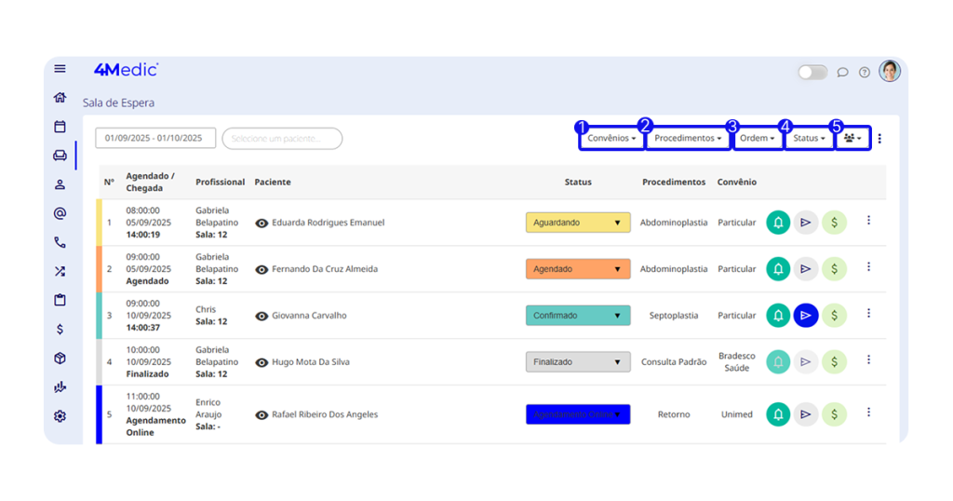Image resolution: width=953 pixels, height=501 pixels.
Task: Click eye icon beside Hugo Mota Da Silva
Action: tap(262, 362)
